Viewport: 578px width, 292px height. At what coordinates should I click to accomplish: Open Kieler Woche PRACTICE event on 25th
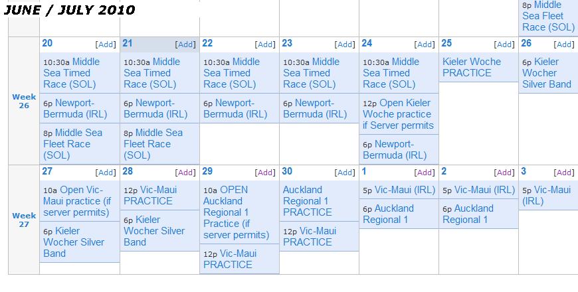472,68
